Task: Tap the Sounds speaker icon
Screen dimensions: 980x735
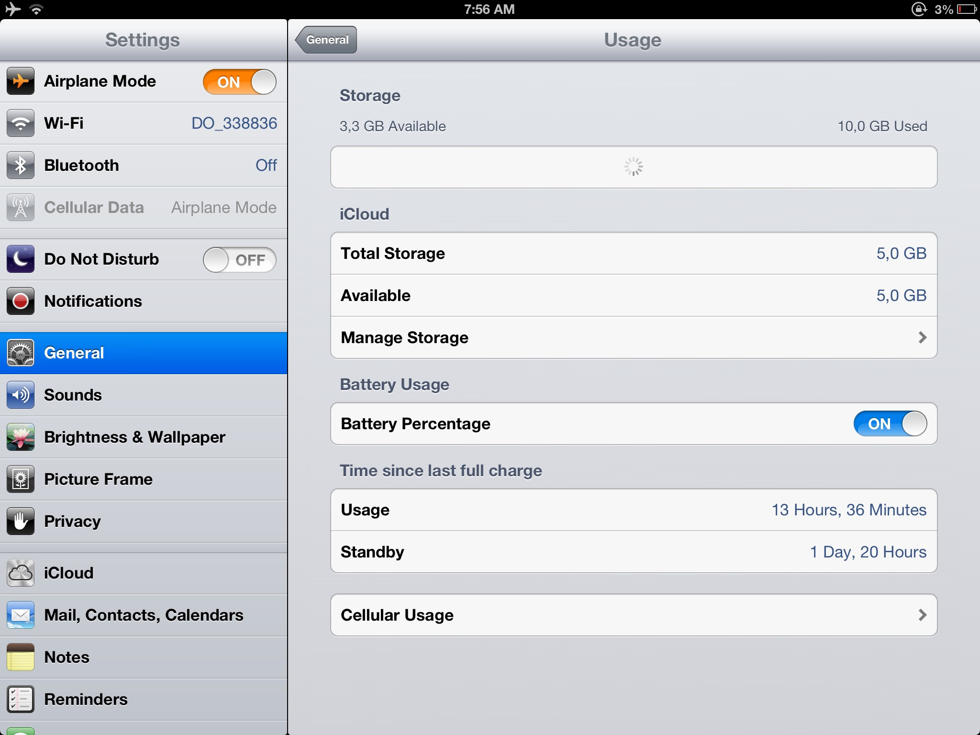Action: (x=20, y=395)
